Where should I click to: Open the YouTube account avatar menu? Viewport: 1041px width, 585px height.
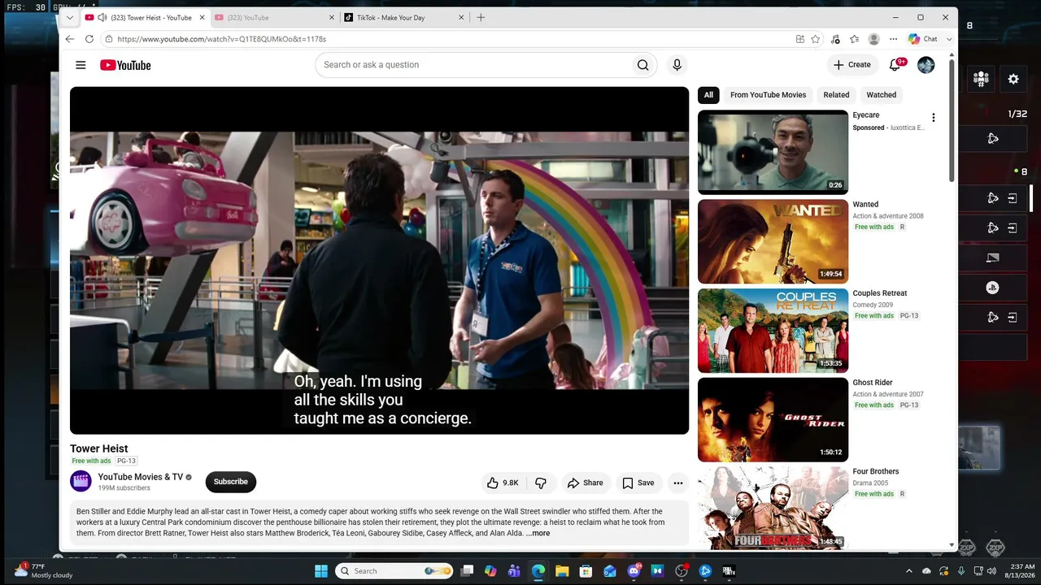[926, 65]
